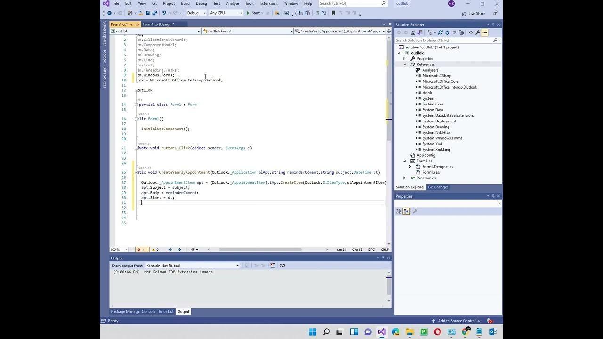Viewport: 603px width, 339px height.
Task: Click the Save All toolbar icon
Action: (154, 13)
